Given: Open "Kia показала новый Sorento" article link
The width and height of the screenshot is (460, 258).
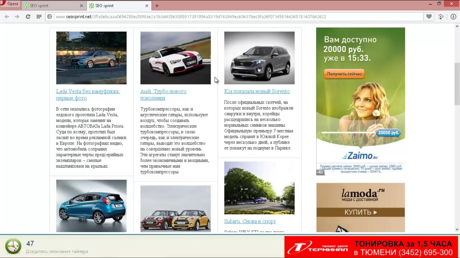Looking at the screenshot, I should pos(257,91).
